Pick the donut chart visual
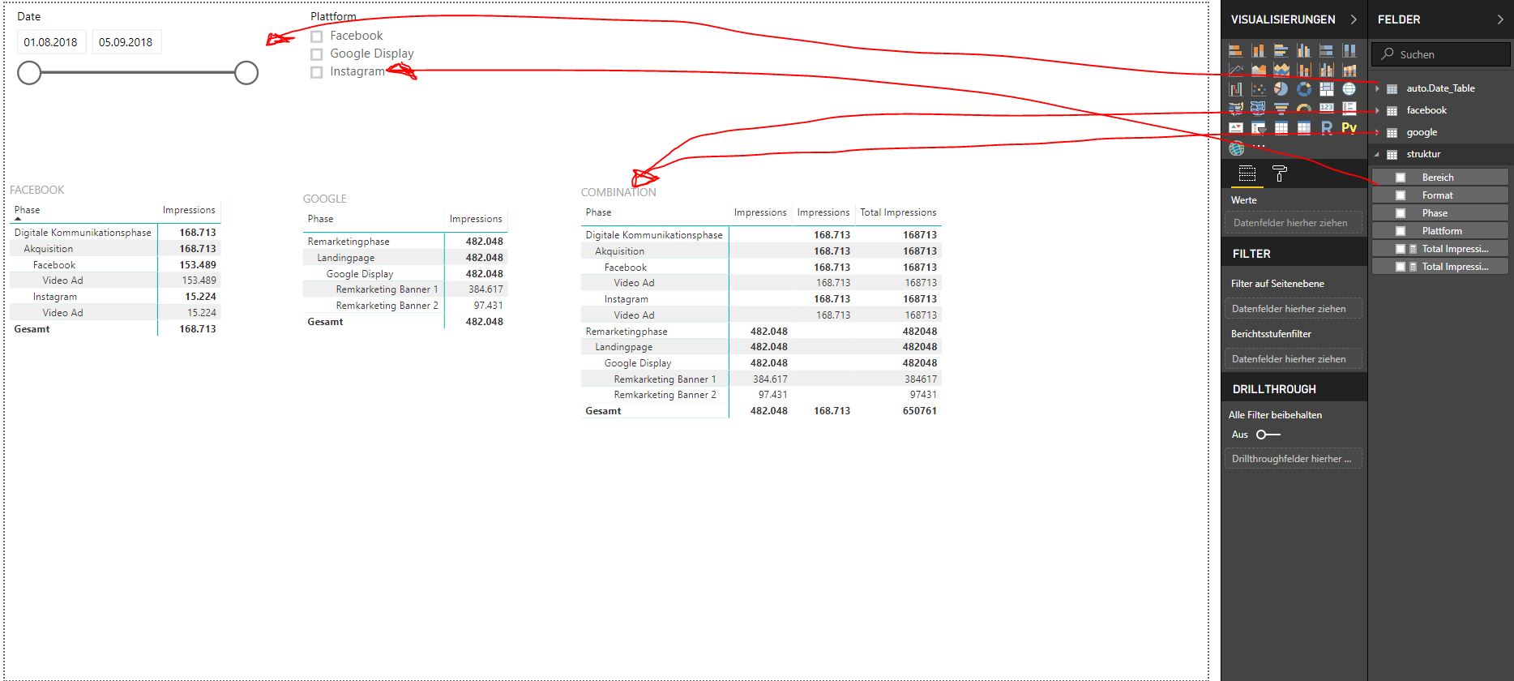Viewport: 1514px width, 681px height. pos(1304,89)
